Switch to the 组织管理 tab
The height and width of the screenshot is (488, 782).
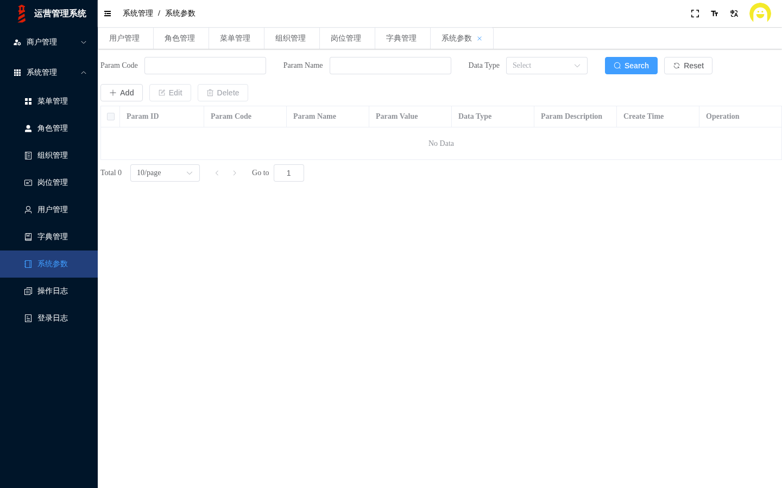[x=291, y=38]
